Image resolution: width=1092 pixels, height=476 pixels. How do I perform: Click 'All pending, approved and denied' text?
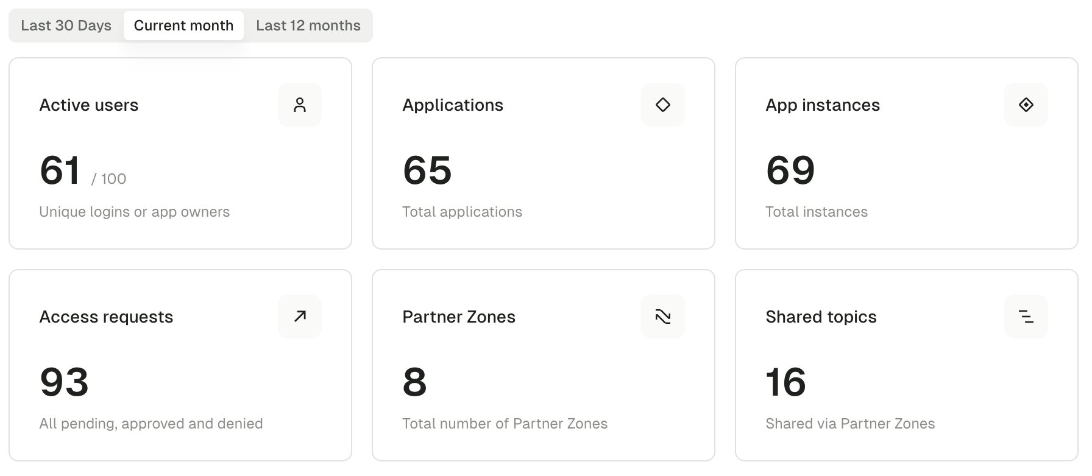[x=151, y=424]
